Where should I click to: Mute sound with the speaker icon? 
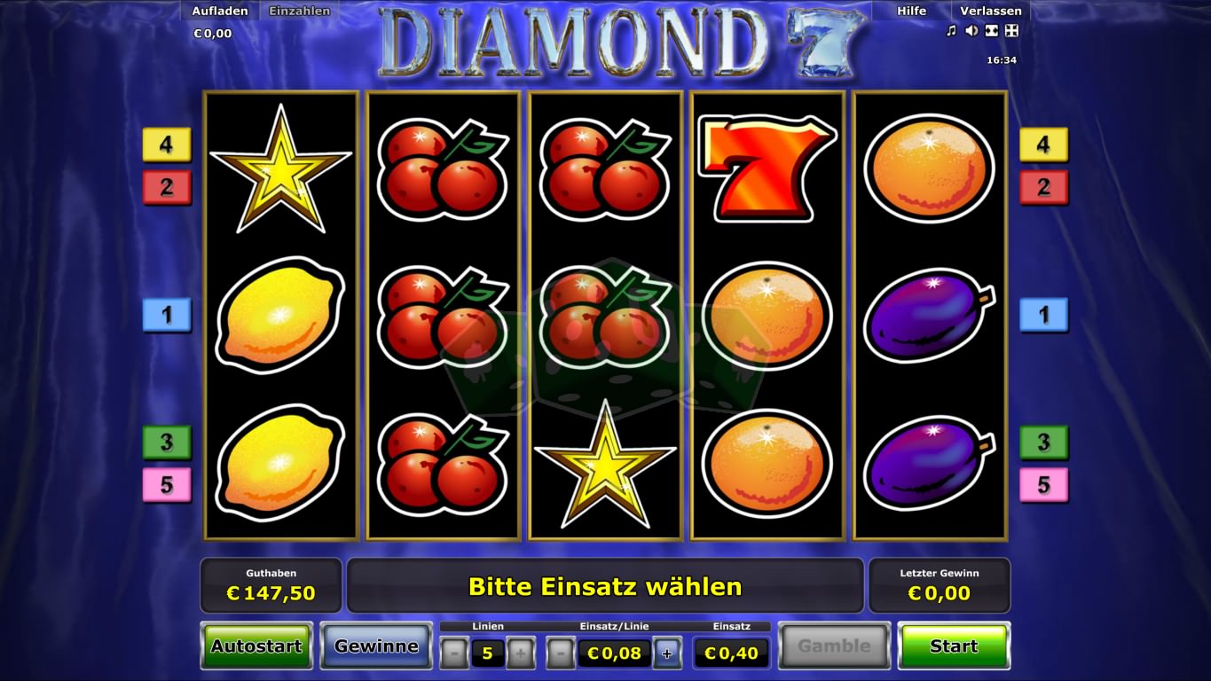coord(971,31)
